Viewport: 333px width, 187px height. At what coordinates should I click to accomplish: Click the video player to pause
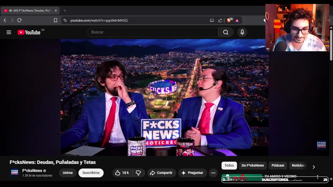tap(164, 97)
